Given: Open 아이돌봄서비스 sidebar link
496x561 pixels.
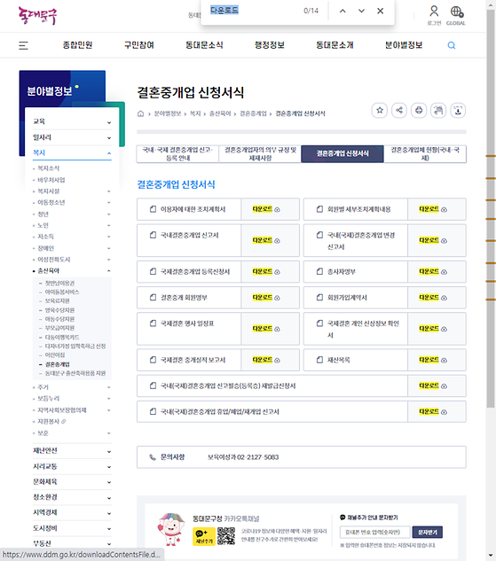Looking at the screenshot, I should 62,292.
